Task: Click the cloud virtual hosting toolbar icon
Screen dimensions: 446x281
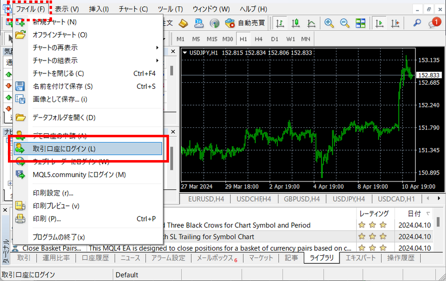Action: click(x=199, y=23)
